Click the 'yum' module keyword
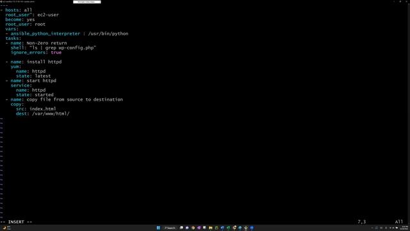Viewport: 410px width, 231px height. [x=15, y=67]
